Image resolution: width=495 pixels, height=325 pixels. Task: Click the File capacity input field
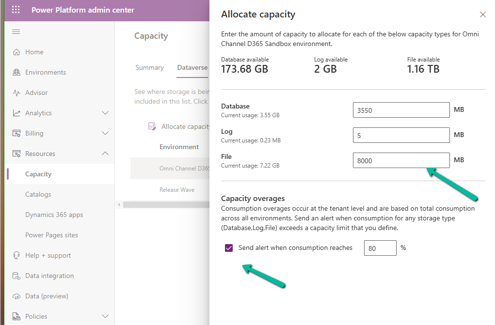[401, 160]
